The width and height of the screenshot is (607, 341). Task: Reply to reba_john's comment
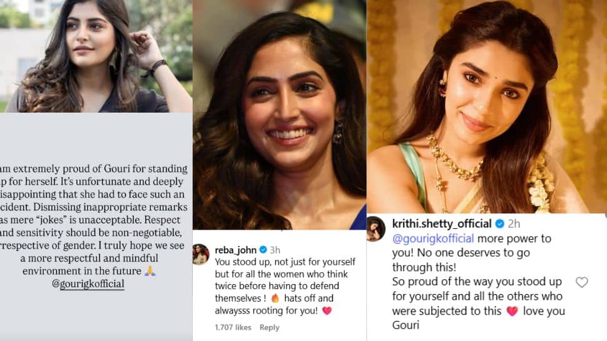tap(269, 327)
